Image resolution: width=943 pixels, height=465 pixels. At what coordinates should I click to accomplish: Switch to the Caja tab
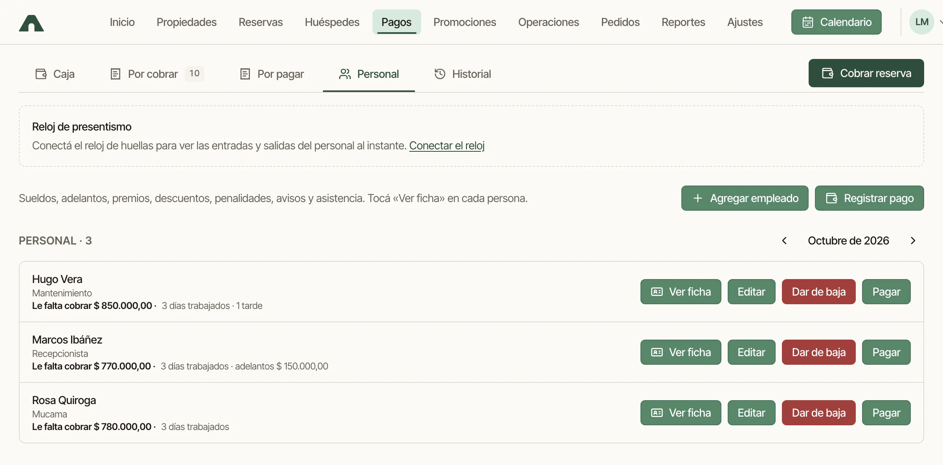55,74
